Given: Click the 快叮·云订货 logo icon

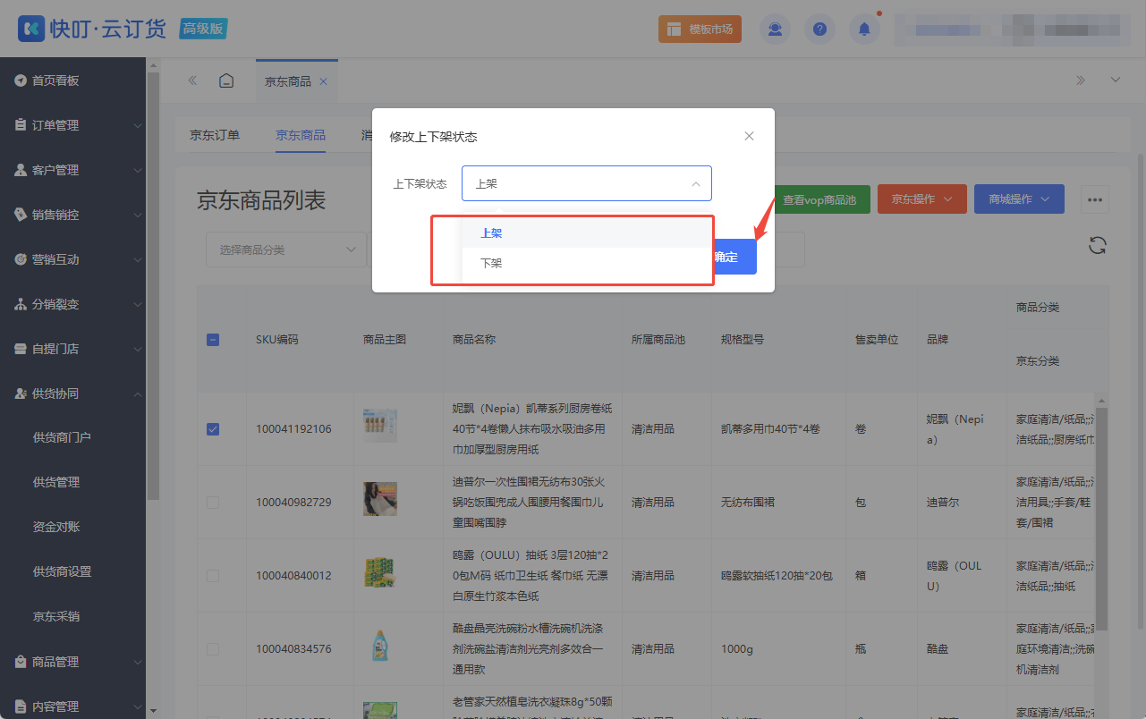Looking at the screenshot, I should pyautogui.click(x=32, y=29).
